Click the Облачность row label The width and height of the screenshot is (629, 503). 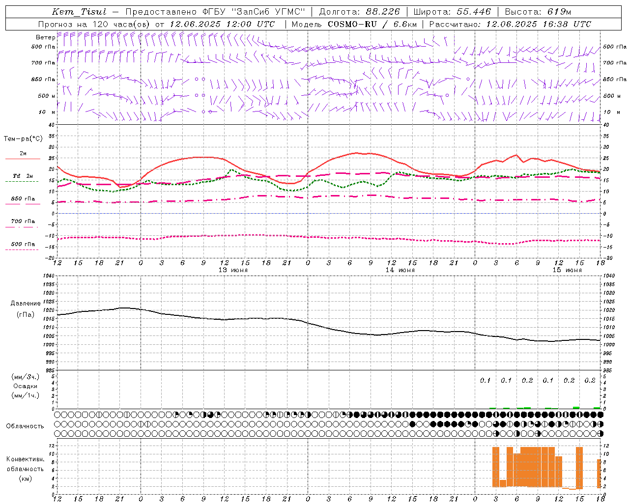[25, 426]
